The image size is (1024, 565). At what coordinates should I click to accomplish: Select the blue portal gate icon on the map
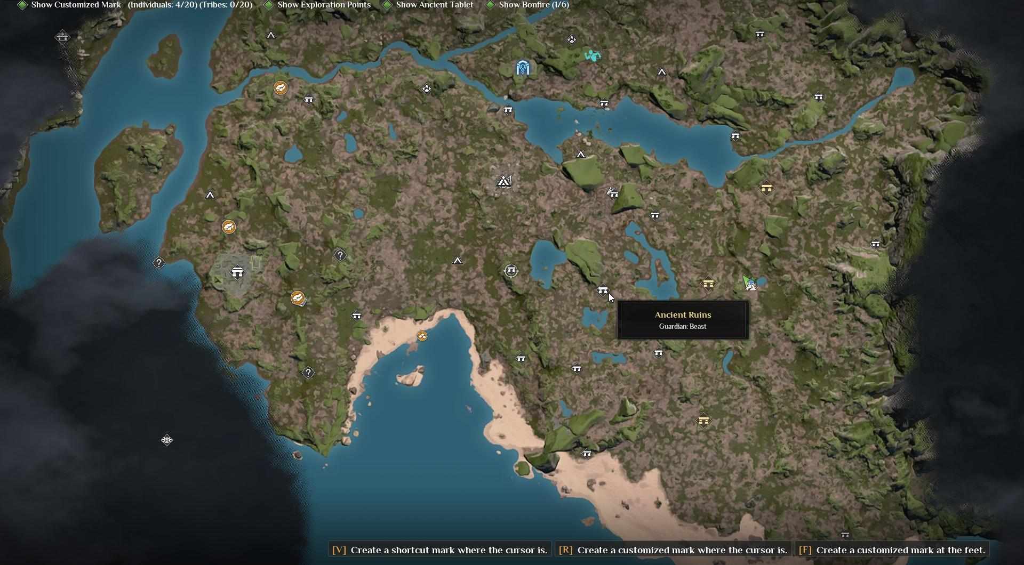(523, 68)
